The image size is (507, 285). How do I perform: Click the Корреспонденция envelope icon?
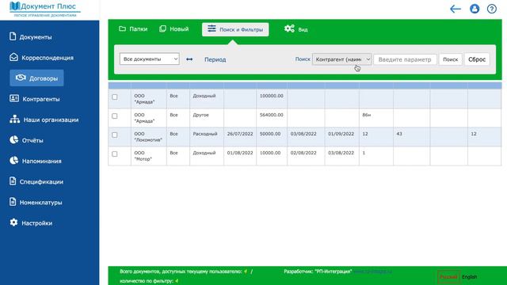pos(13,57)
